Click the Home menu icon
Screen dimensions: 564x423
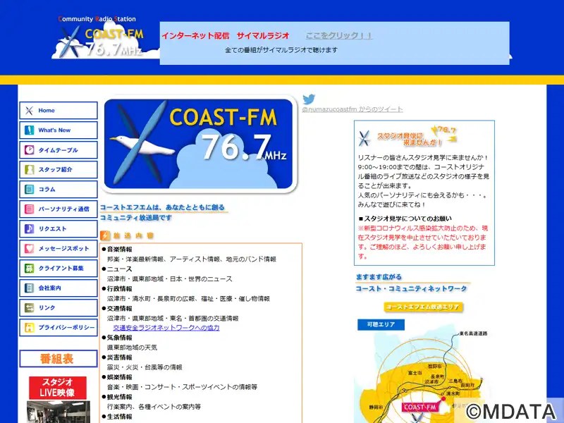pos(29,111)
